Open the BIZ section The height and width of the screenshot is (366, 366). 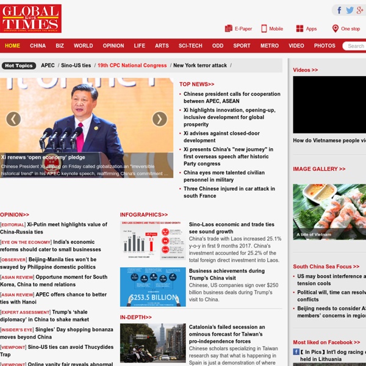[60, 46]
